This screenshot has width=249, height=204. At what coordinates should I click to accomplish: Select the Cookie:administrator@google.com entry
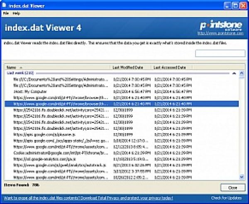pos(61,153)
